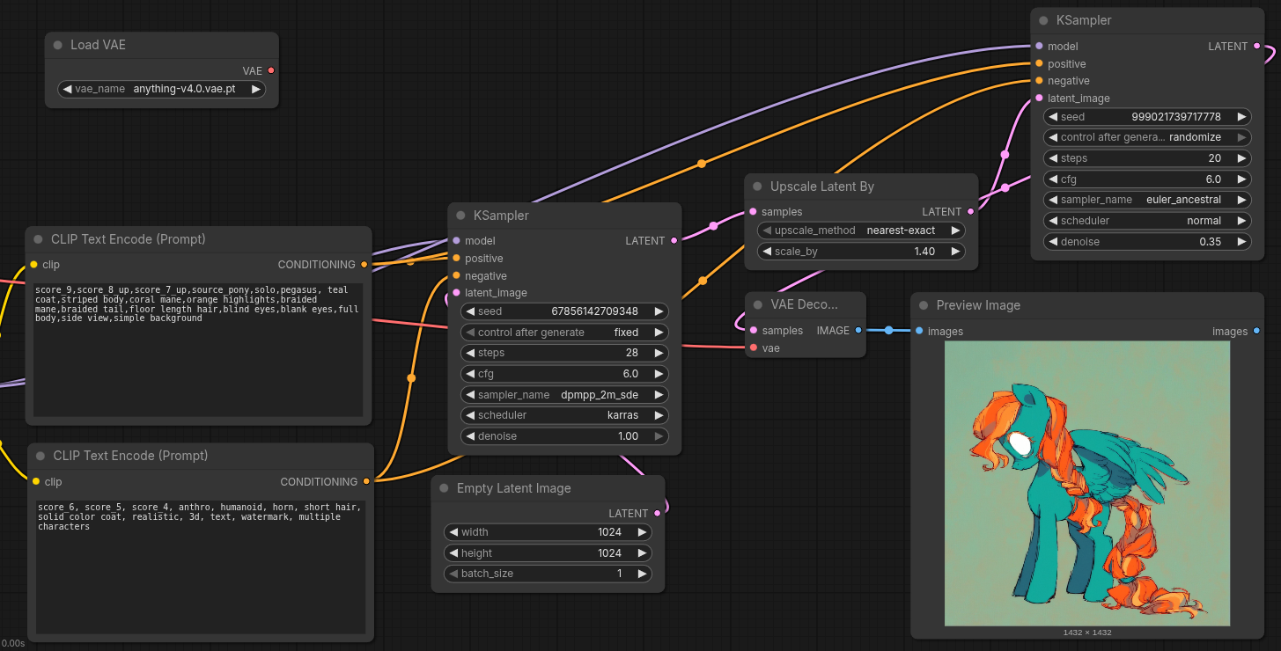Select the model input on the euler_ancestral KSampler
Viewport: 1281px width, 651px height.
(1039, 46)
